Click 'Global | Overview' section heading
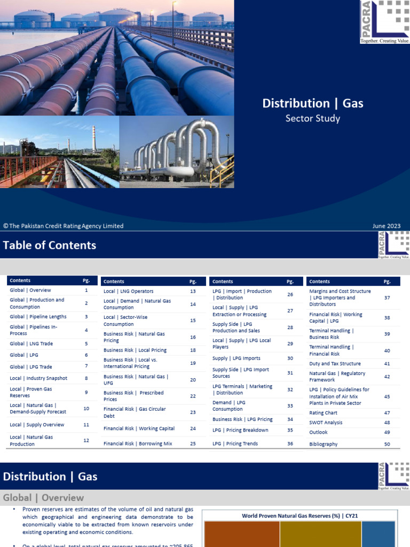Screen dimensions: 410x547 44,498
